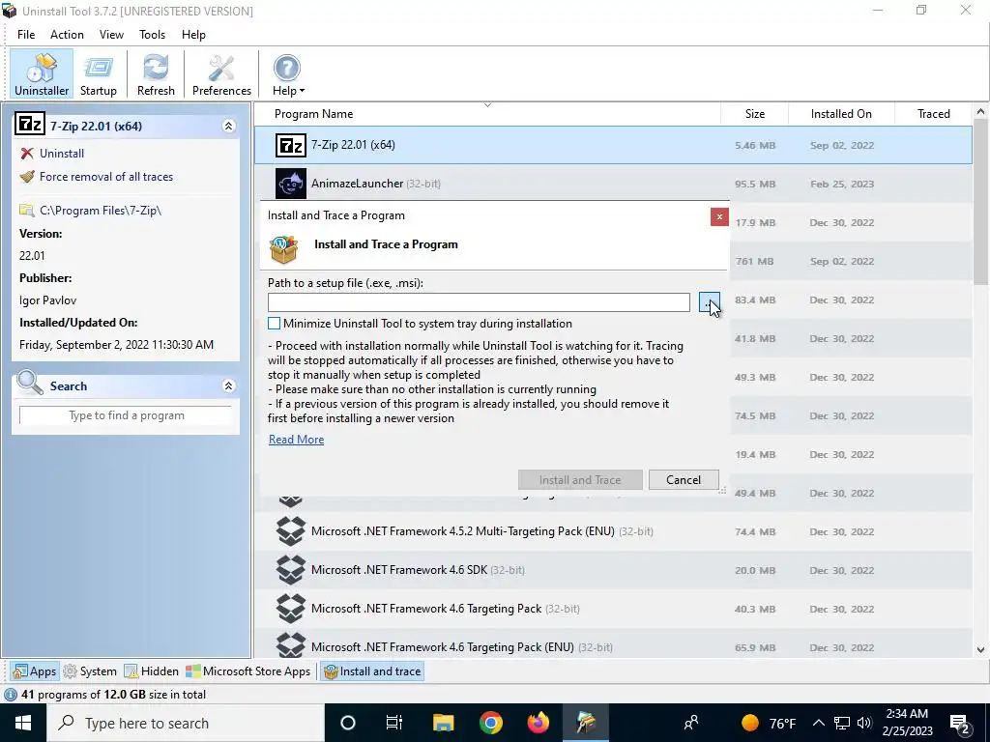The image size is (990, 742).
Task: Open the Tools menu
Action: (x=152, y=35)
